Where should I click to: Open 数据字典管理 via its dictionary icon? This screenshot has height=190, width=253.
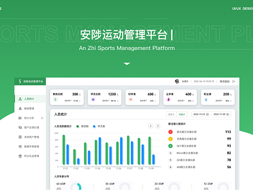pyautogui.click(x=20, y=147)
